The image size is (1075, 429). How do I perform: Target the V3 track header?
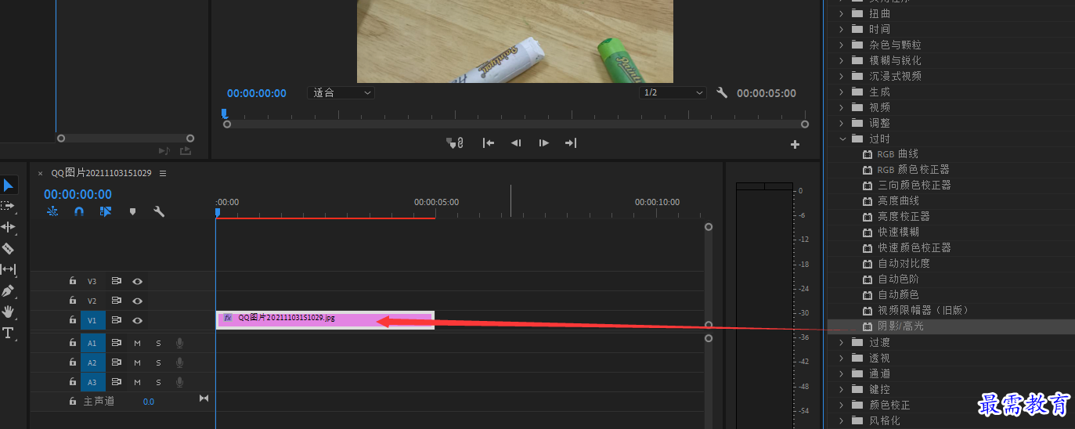point(92,280)
